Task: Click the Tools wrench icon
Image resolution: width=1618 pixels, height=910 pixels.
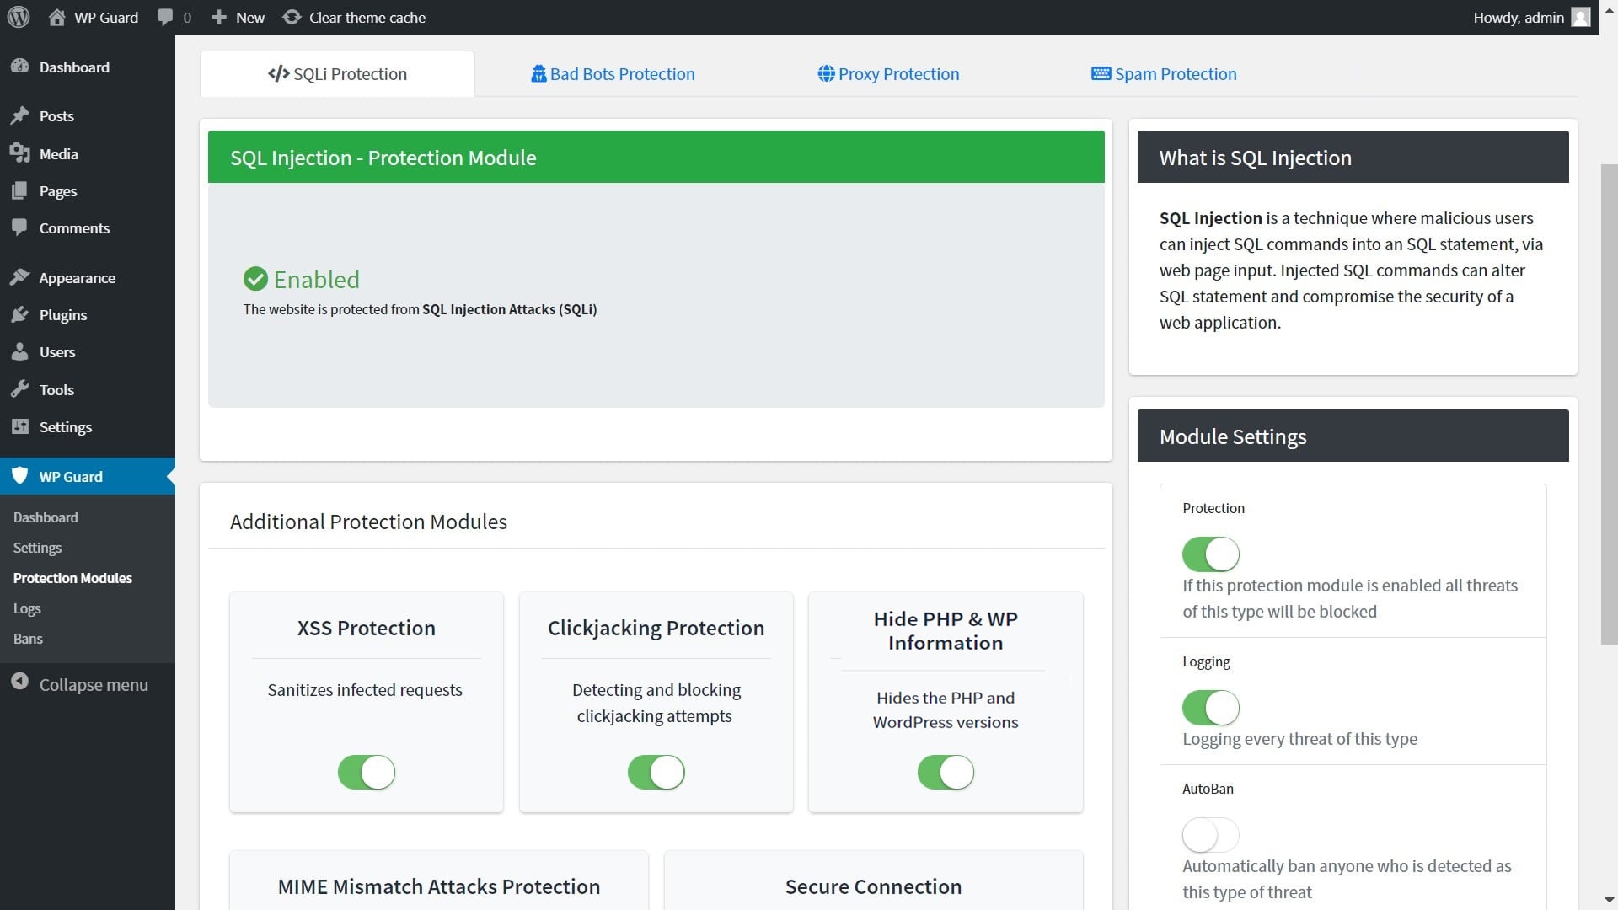Action: point(20,389)
